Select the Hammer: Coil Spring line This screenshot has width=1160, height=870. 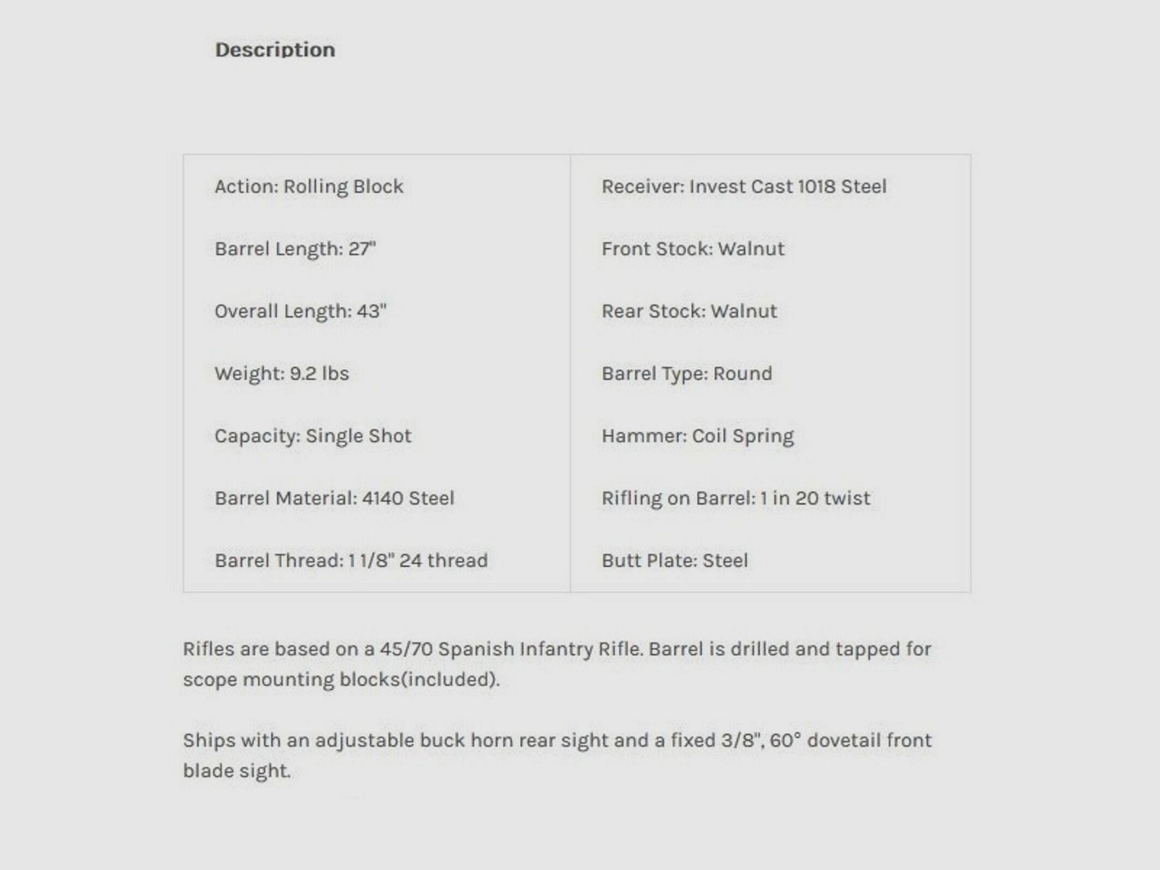[x=697, y=436]
